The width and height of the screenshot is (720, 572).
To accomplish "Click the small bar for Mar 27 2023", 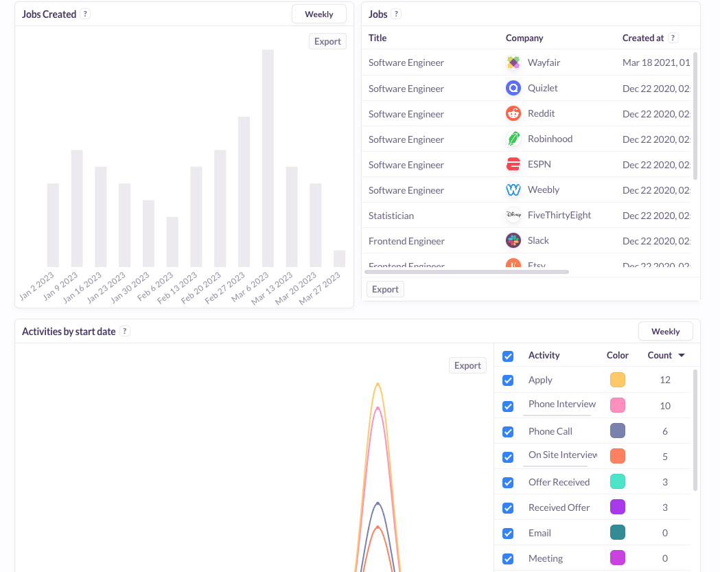I will tap(339, 259).
